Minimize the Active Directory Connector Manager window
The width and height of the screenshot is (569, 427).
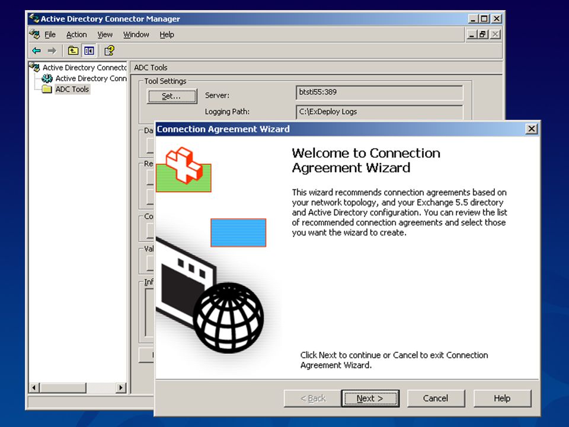click(x=472, y=19)
